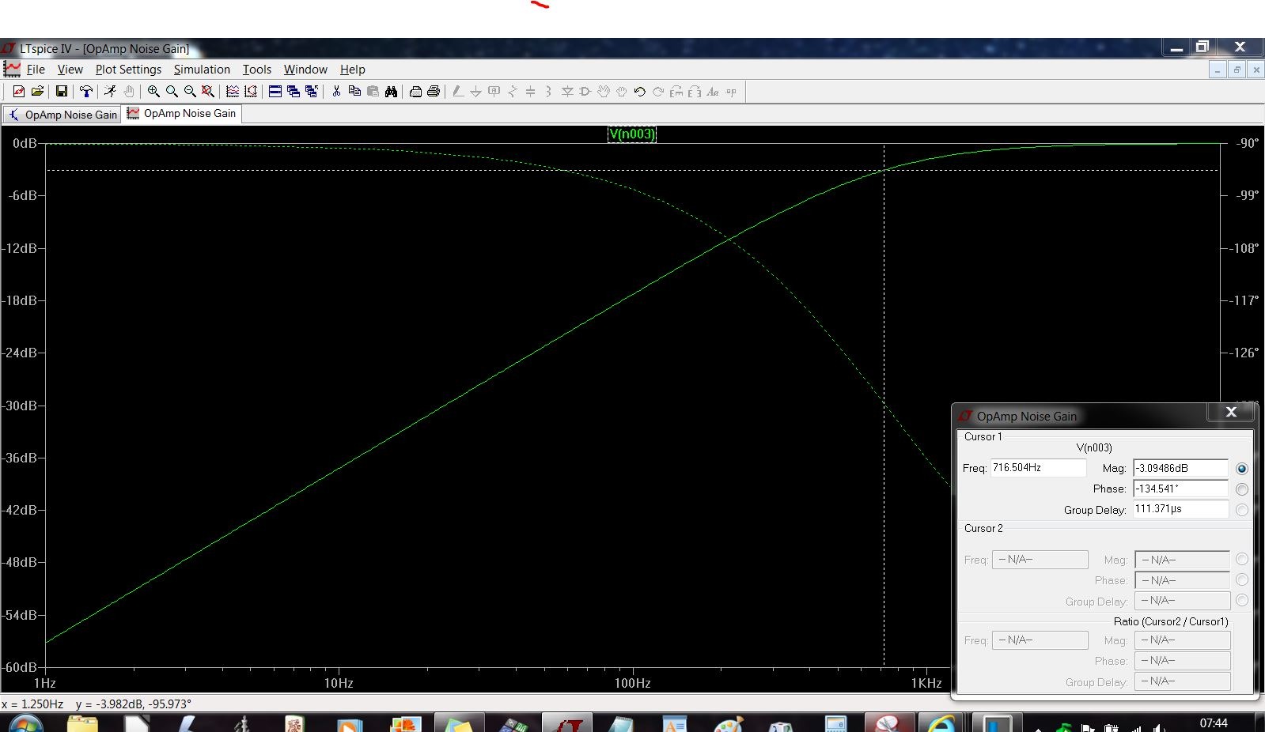Image resolution: width=1265 pixels, height=732 pixels.
Task: Click the taskbar clock showing 07:44
Action: 1214,723
